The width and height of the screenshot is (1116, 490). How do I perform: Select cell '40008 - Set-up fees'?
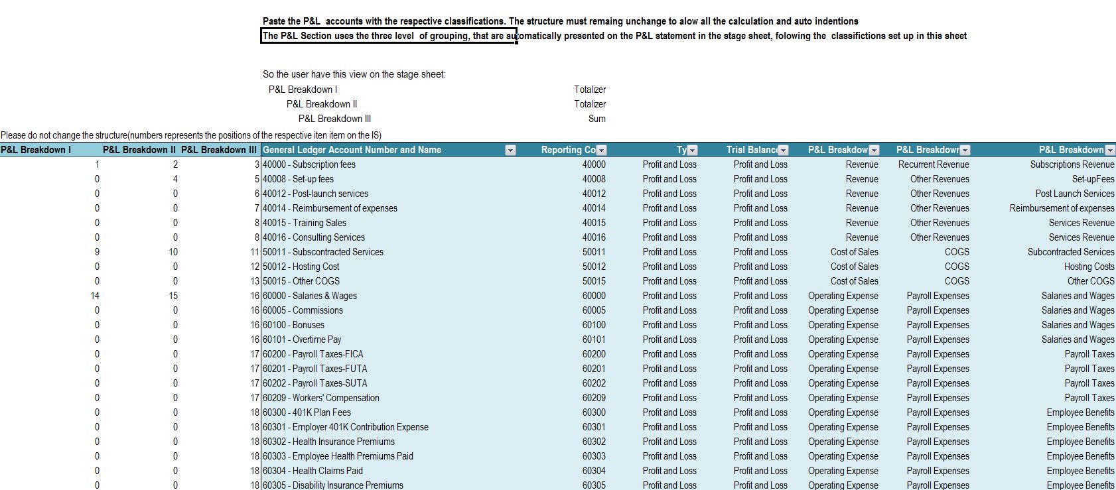click(x=389, y=179)
